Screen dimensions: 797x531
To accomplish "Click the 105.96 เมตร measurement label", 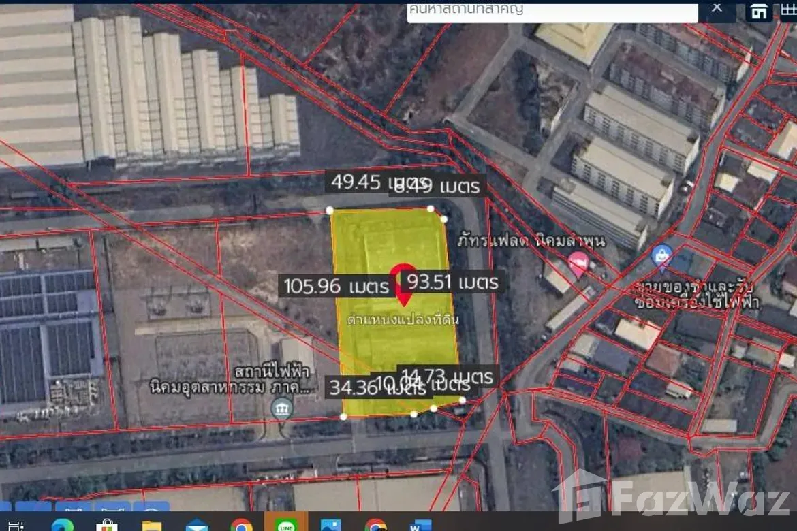I will pos(337,286).
